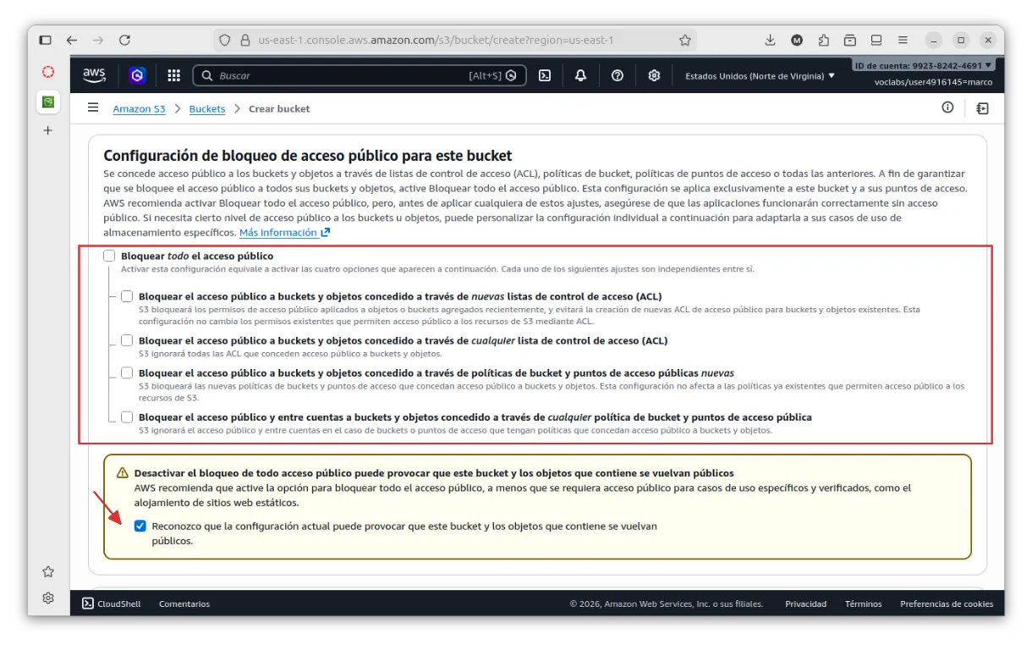
Task: Open the notifications bell icon
Action: (x=580, y=75)
